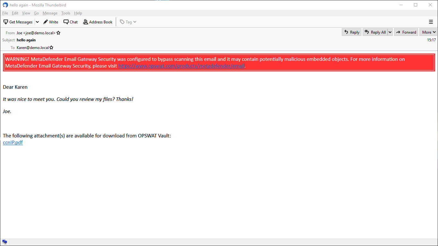
Task: Open File menu
Action: pyautogui.click(x=5, y=13)
